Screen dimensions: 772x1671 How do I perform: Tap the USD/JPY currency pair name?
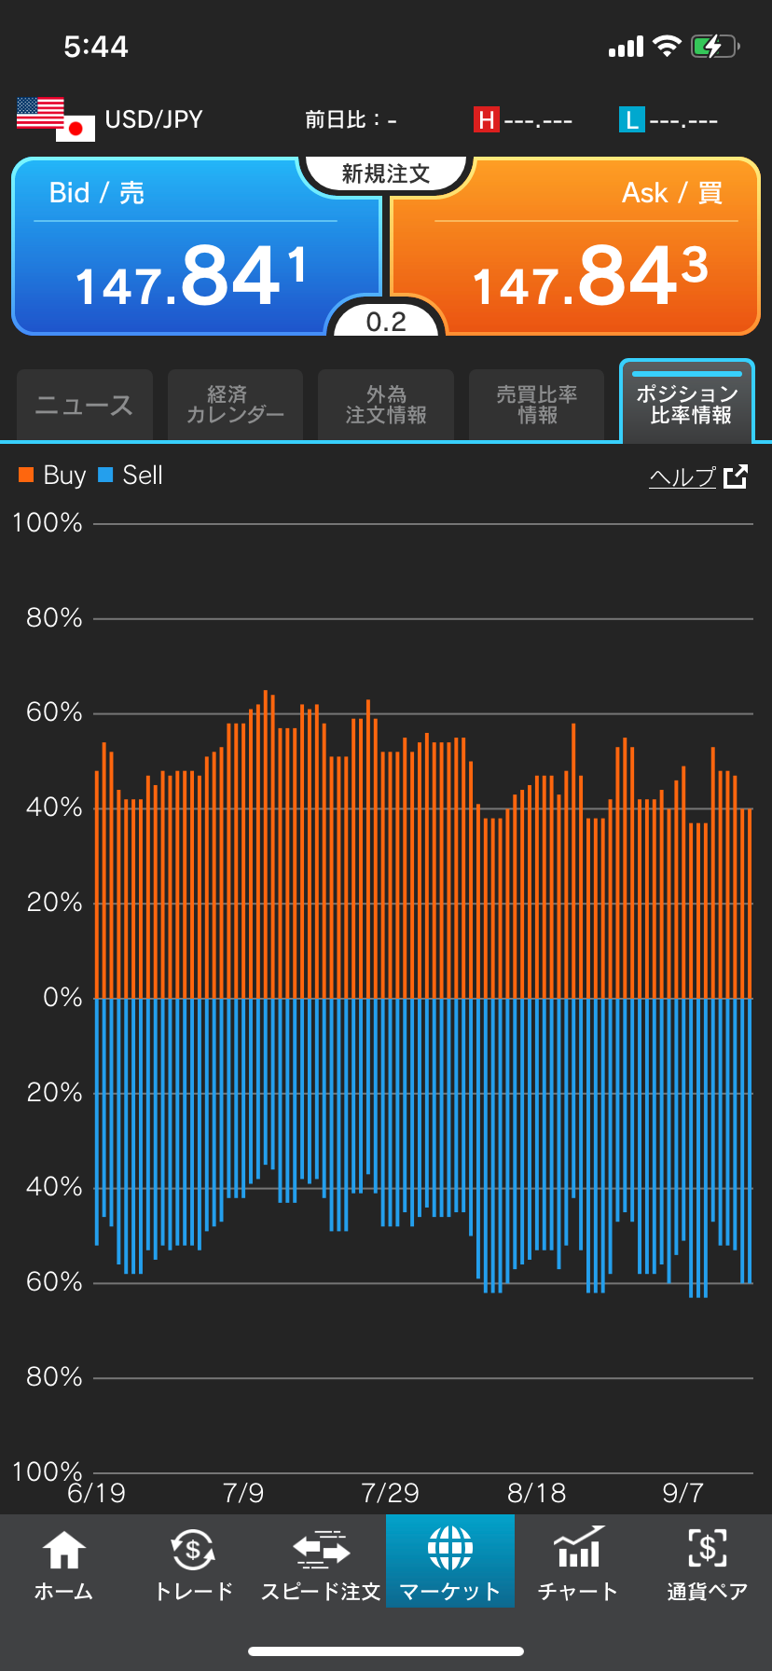(x=154, y=119)
